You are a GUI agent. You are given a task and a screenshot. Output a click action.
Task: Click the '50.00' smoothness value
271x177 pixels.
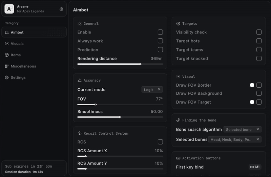tap(157, 112)
